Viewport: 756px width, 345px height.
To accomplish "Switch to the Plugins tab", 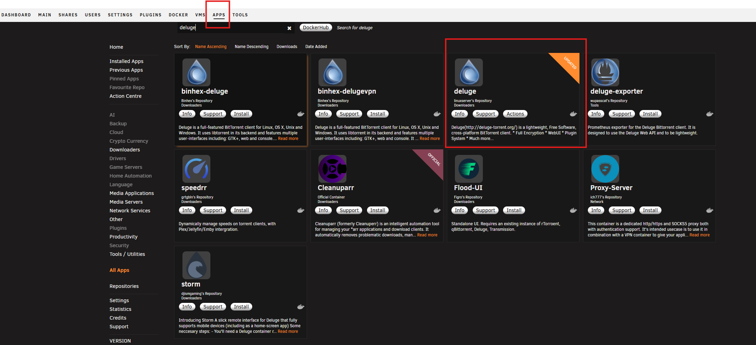I will 151,15.
